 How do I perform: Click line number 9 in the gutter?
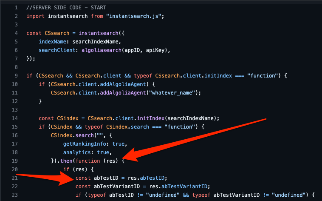click(x=16, y=76)
